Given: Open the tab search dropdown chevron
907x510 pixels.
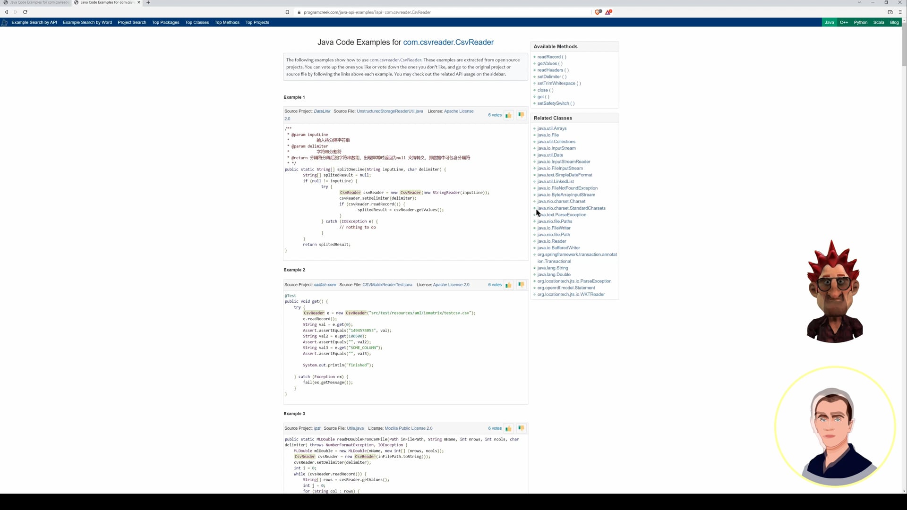Looking at the screenshot, I should pos(859,2).
